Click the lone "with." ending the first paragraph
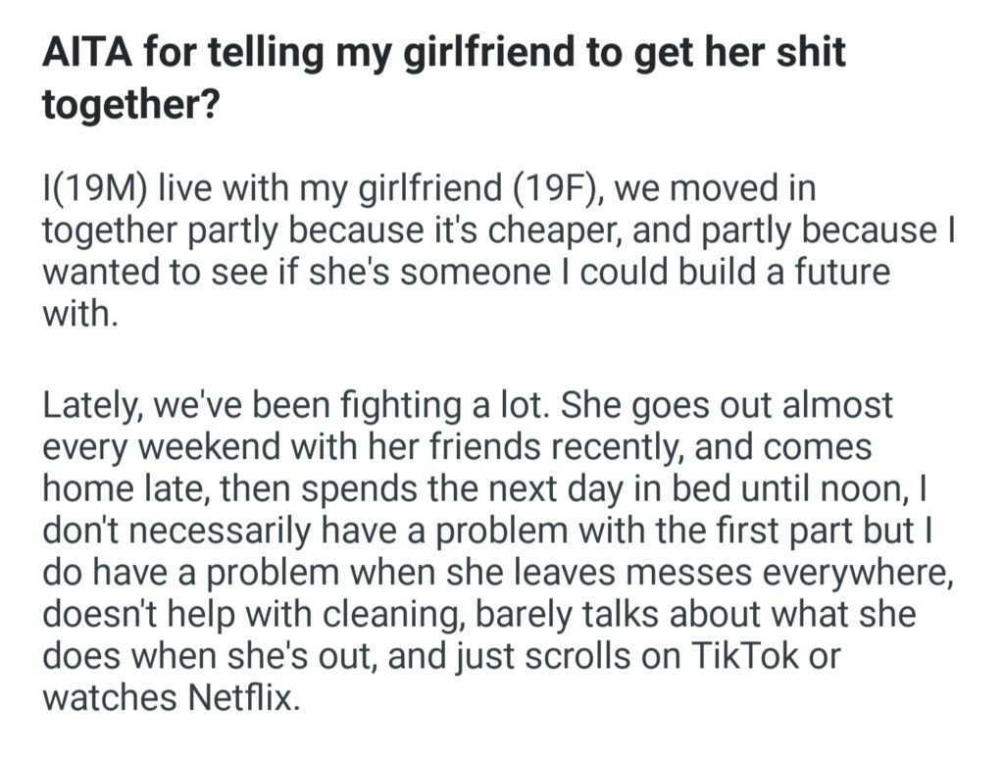The width and height of the screenshot is (1004, 762). point(78,314)
